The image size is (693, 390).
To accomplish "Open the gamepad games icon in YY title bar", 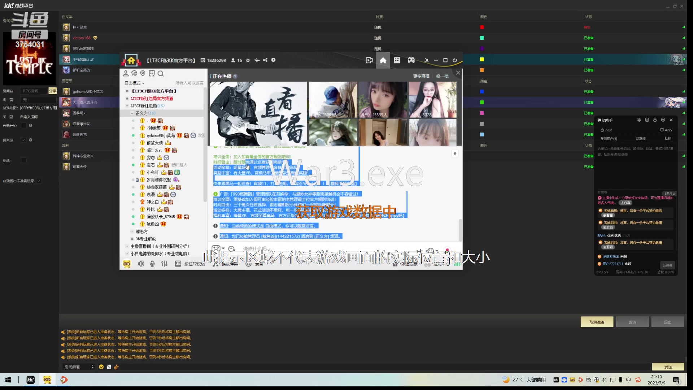I will [x=411, y=60].
